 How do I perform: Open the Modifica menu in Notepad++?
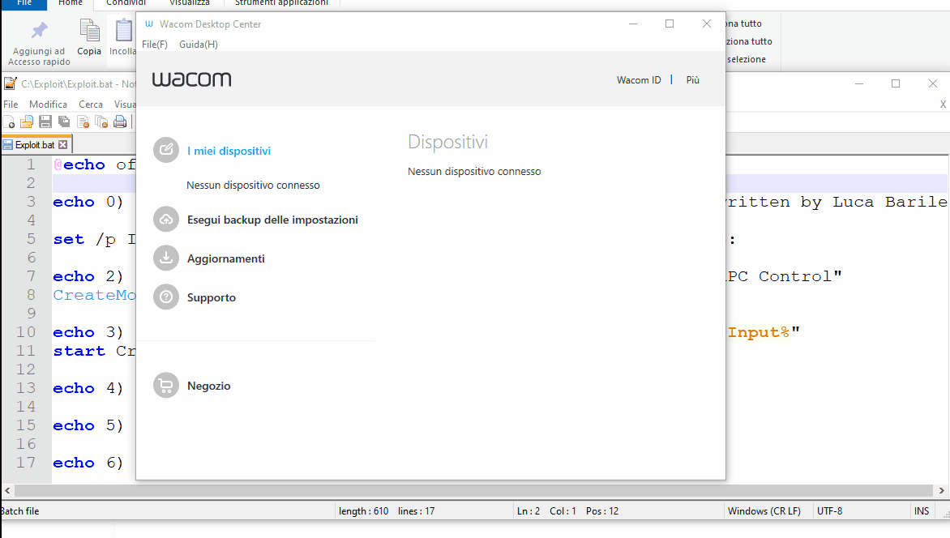click(x=48, y=105)
